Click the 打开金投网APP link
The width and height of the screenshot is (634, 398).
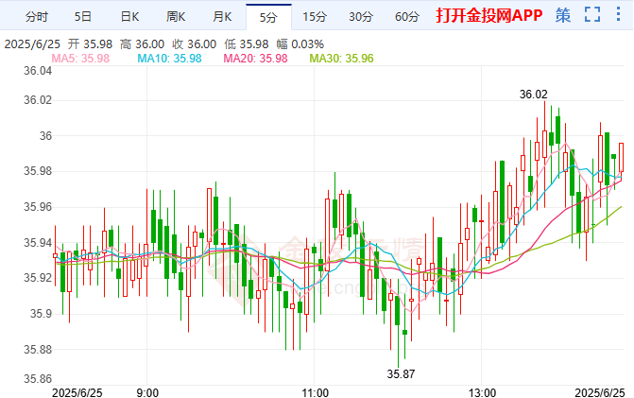click(488, 16)
